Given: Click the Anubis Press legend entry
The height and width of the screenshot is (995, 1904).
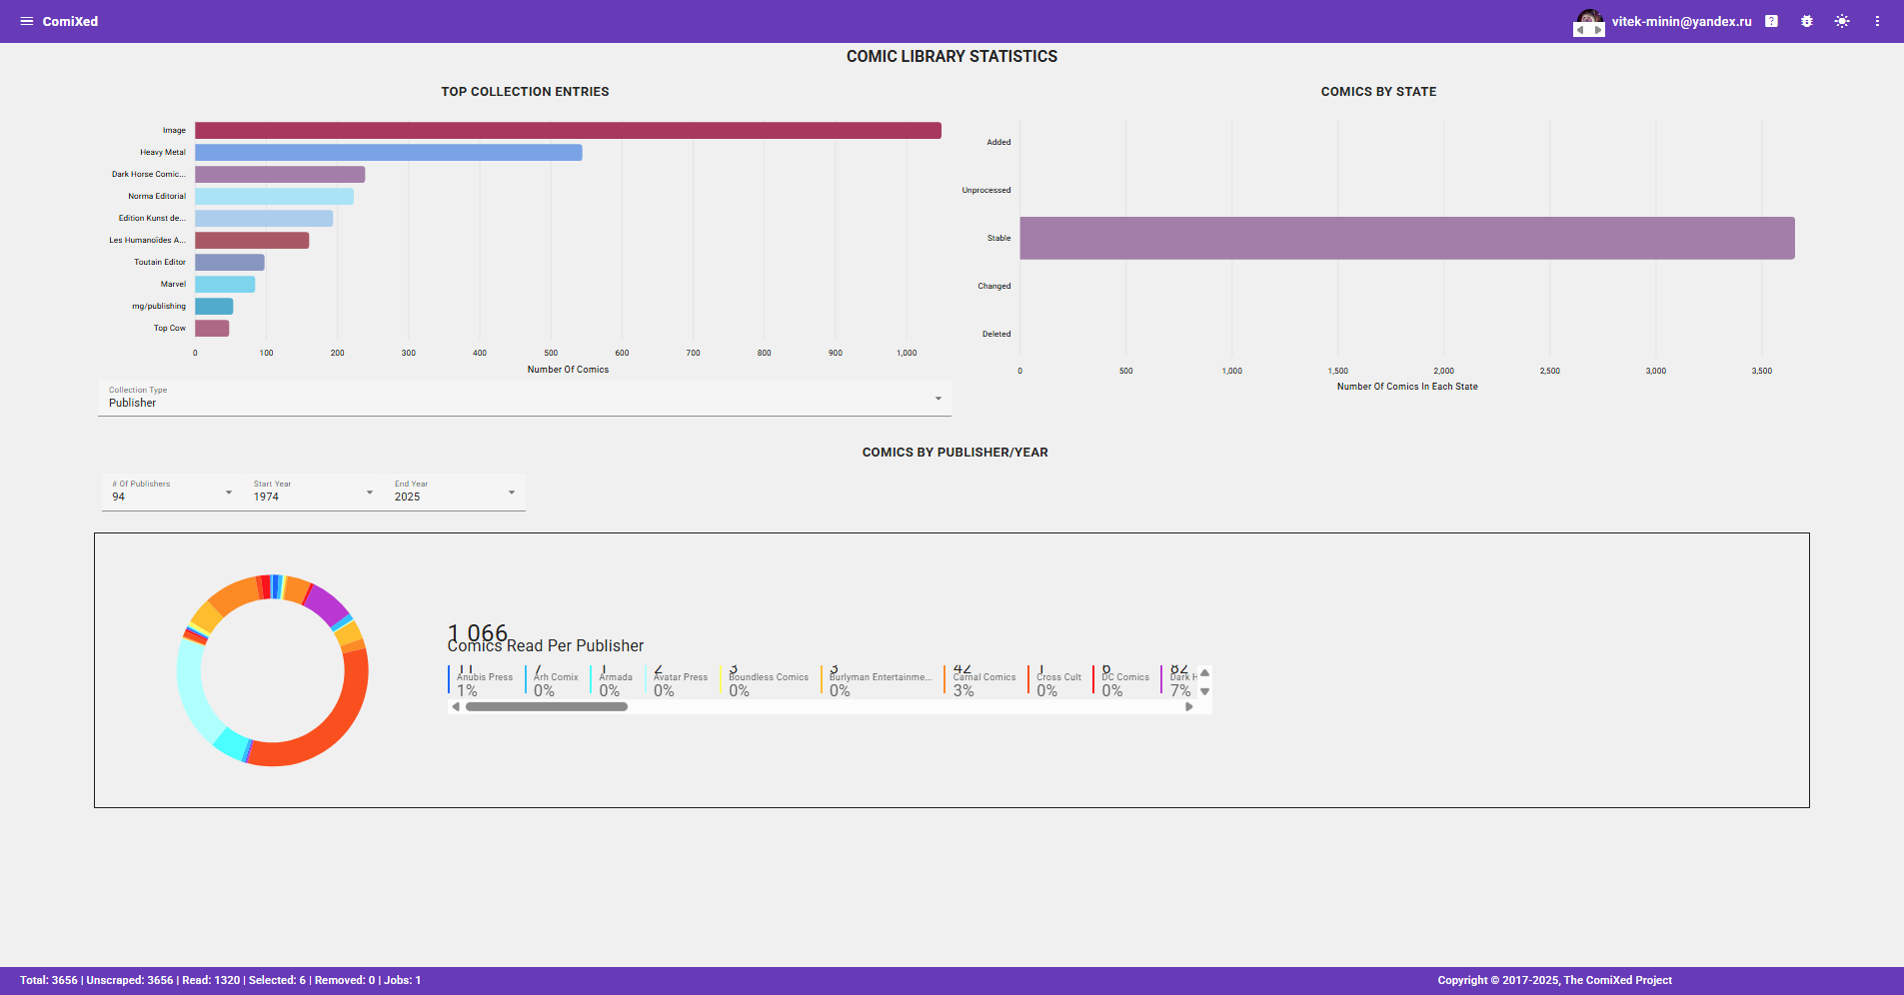Looking at the screenshot, I should [485, 679].
